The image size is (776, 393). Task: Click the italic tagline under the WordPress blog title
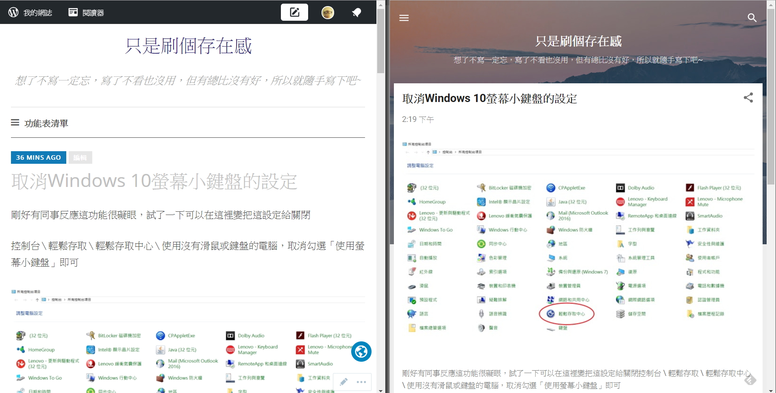[188, 80]
